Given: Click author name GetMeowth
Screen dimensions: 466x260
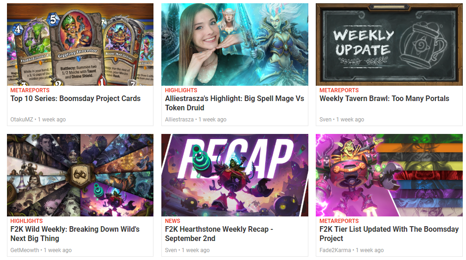Looking at the screenshot, I should 25,250.
